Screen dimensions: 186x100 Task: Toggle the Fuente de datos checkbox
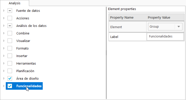[10, 11]
